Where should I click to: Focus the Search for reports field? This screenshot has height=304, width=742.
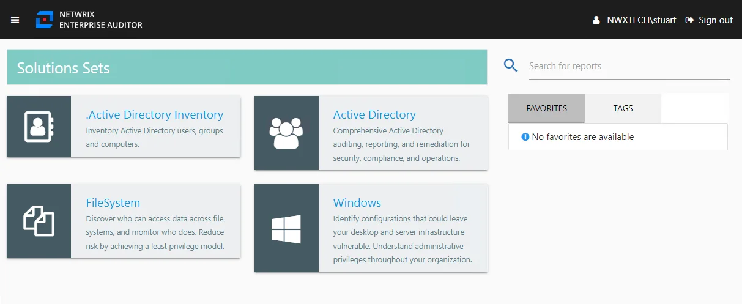629,66
